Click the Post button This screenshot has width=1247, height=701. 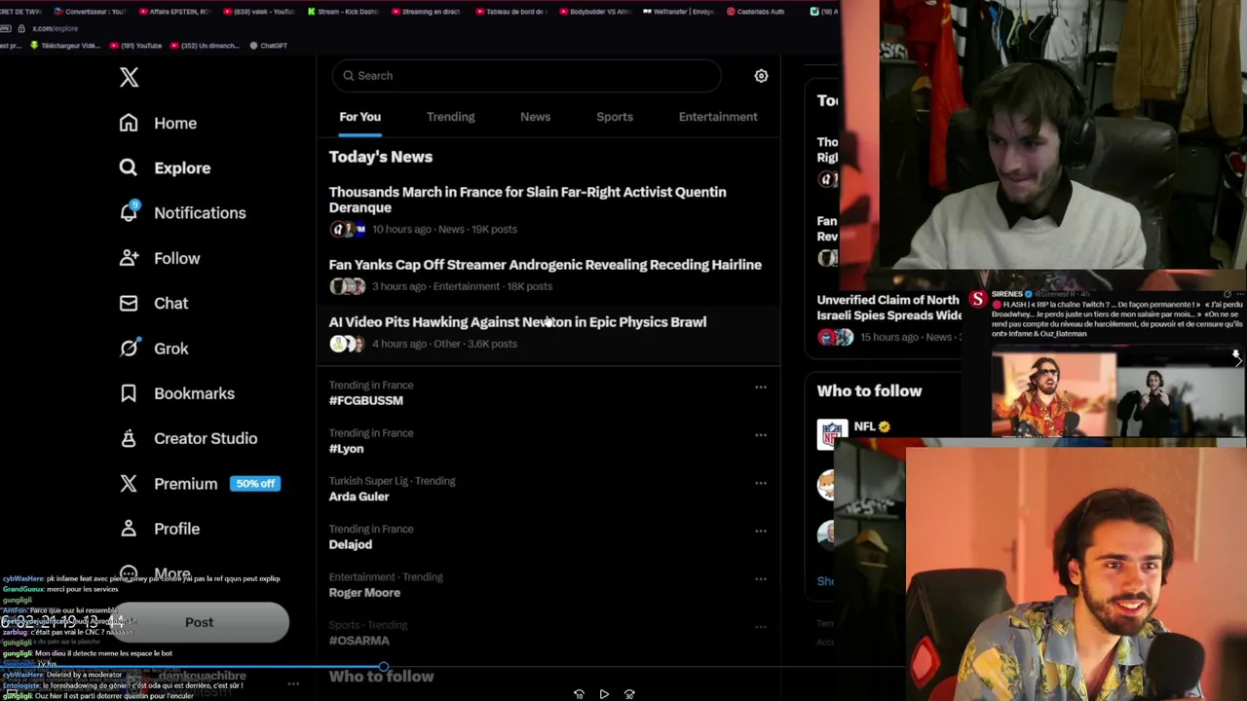[199, 623]
